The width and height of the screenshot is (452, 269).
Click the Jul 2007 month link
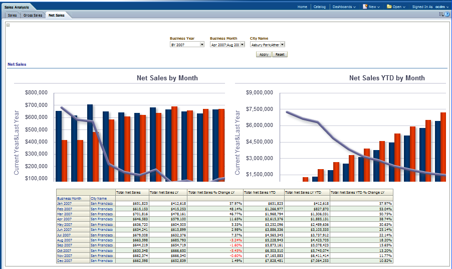click(64, 235)
